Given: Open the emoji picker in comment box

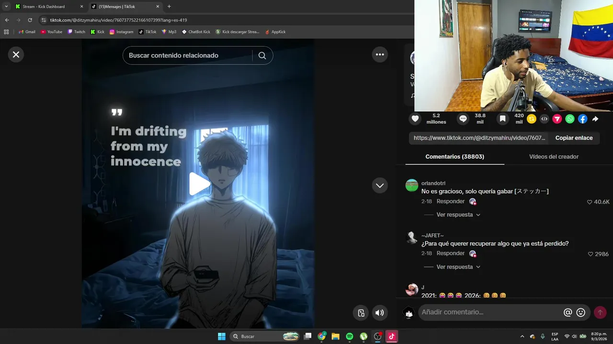Looking at the screenshot, I should [x=581, y=312].
